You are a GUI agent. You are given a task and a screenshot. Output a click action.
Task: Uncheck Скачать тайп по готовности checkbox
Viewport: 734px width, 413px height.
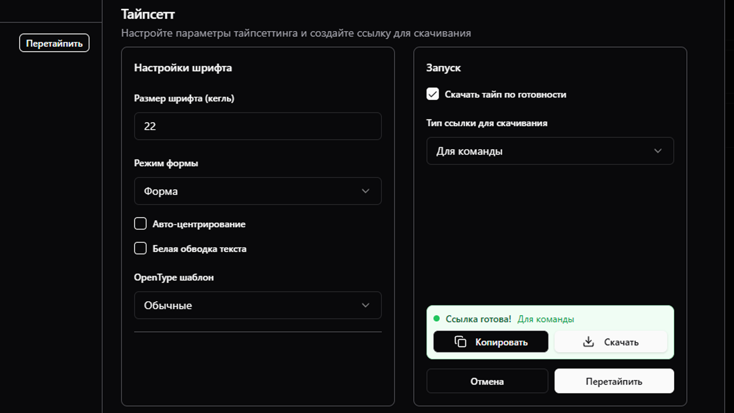click(433, 94)
